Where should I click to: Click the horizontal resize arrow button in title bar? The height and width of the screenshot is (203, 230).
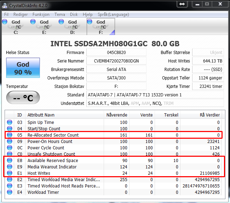pyautogui.click(x=182, y=4)
